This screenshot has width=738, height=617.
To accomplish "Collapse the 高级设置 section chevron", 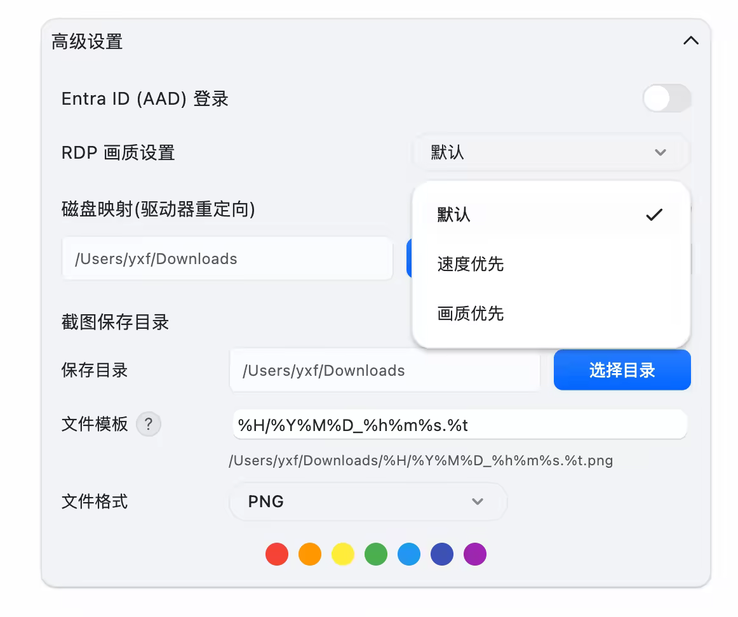I will tap(690, 41).
